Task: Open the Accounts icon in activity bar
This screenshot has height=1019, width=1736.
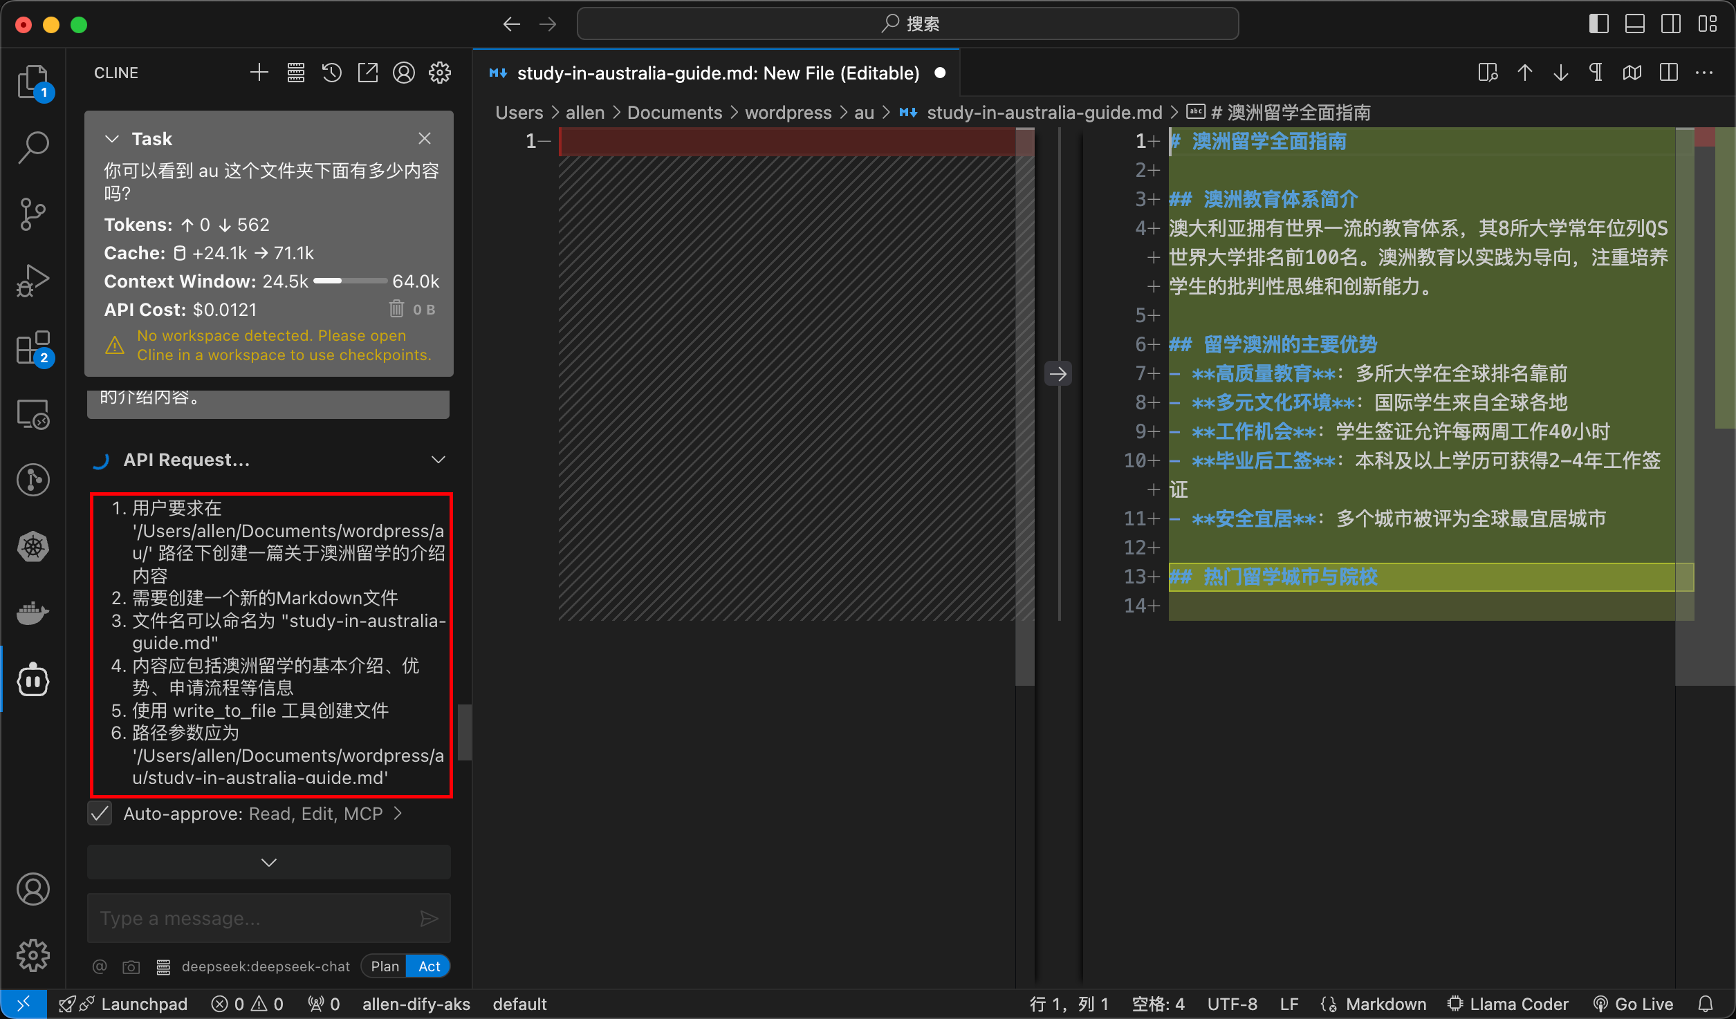Action: point(33,889)
